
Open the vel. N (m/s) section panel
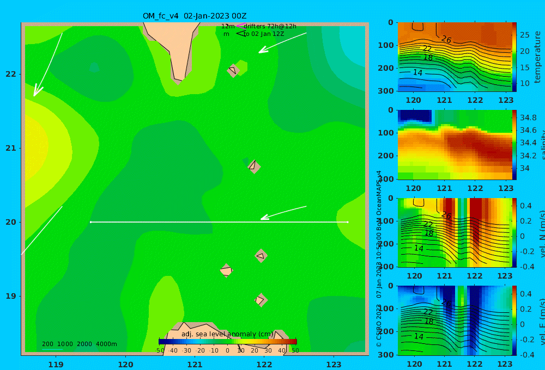pos(455,232)
